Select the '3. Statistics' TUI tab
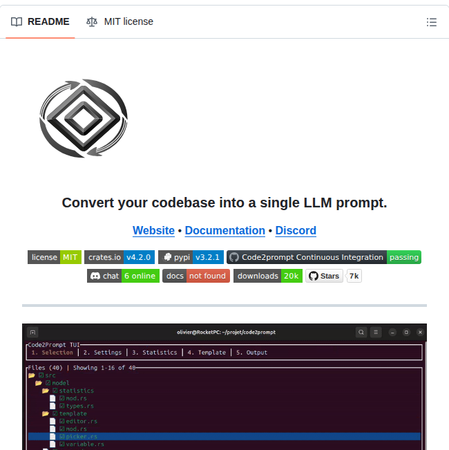 click(x=155, y=353)
